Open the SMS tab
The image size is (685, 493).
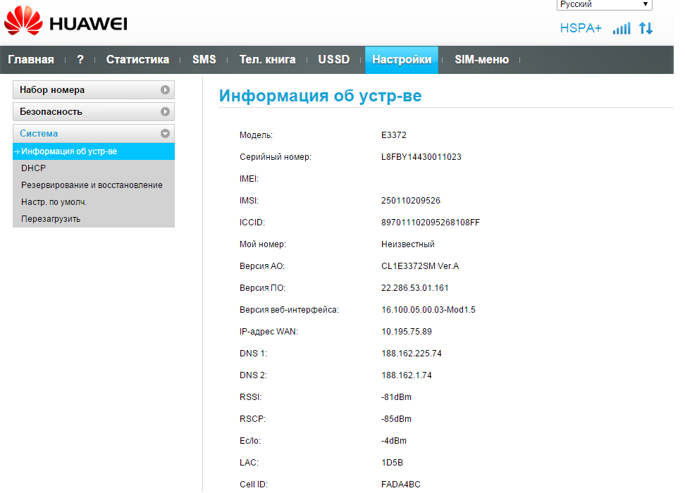(204, 59)
